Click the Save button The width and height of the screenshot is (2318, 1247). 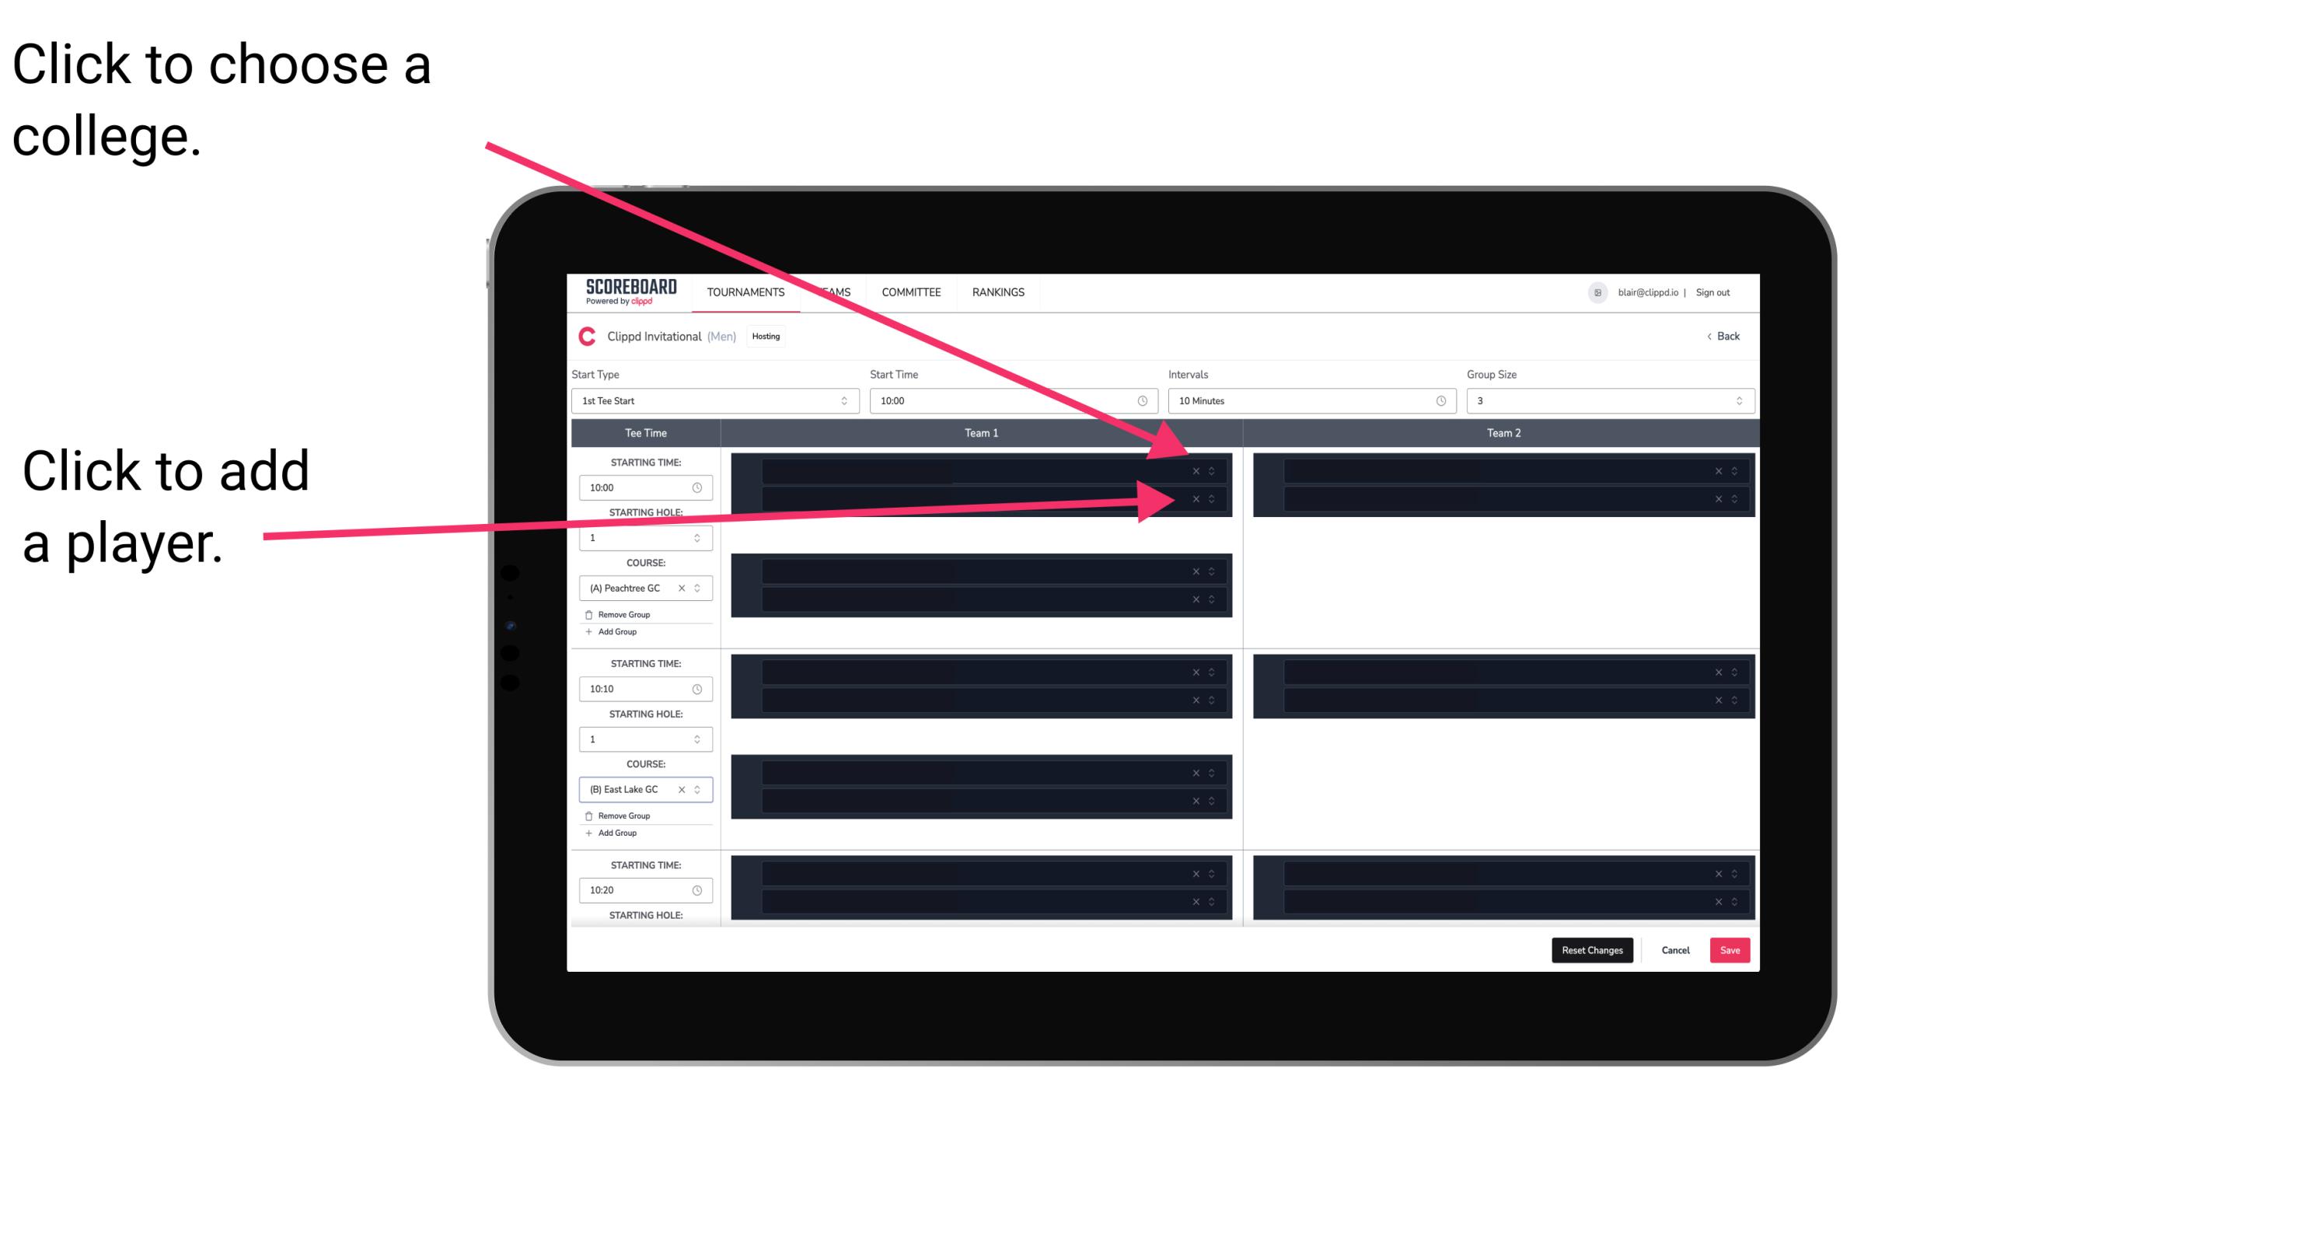[1733, 949]
